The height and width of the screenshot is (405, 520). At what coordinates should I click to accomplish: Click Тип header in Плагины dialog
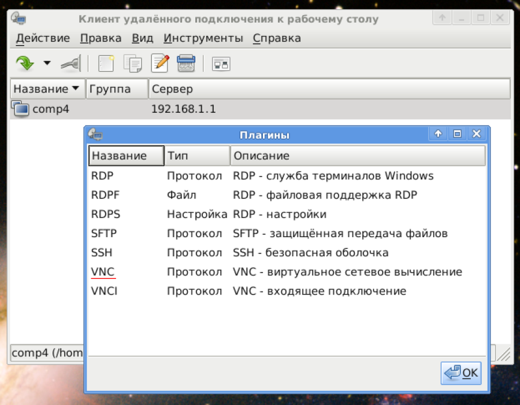198,156
